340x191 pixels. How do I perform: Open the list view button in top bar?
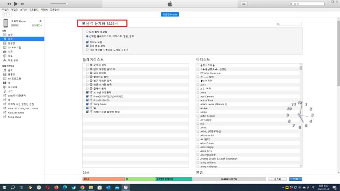pyautogui.click(x=244, y=4)
